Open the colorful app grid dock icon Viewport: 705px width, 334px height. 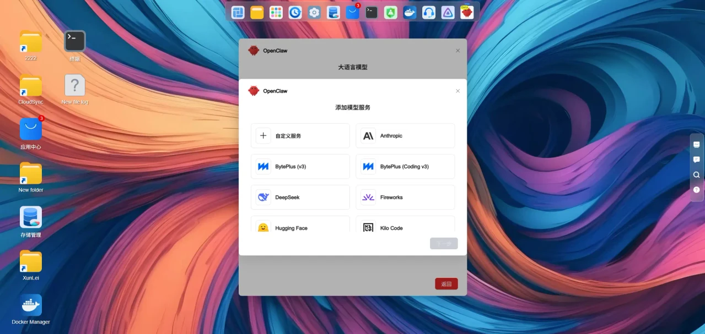click(x=276, y=12)
